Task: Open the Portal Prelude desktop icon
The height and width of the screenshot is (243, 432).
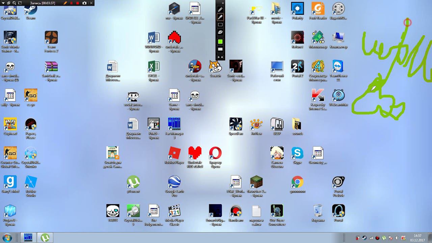Action: (338, 186)
